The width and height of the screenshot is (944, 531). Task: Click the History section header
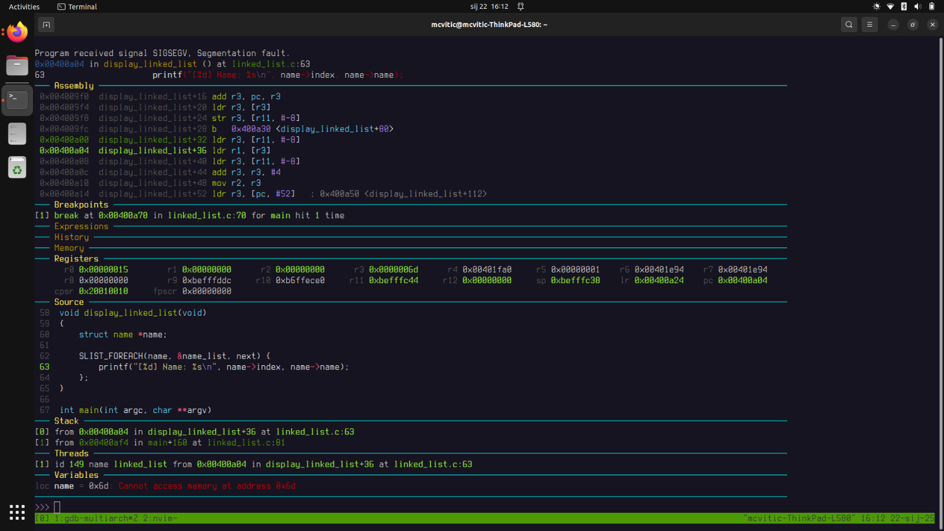(x=71, y=237)
